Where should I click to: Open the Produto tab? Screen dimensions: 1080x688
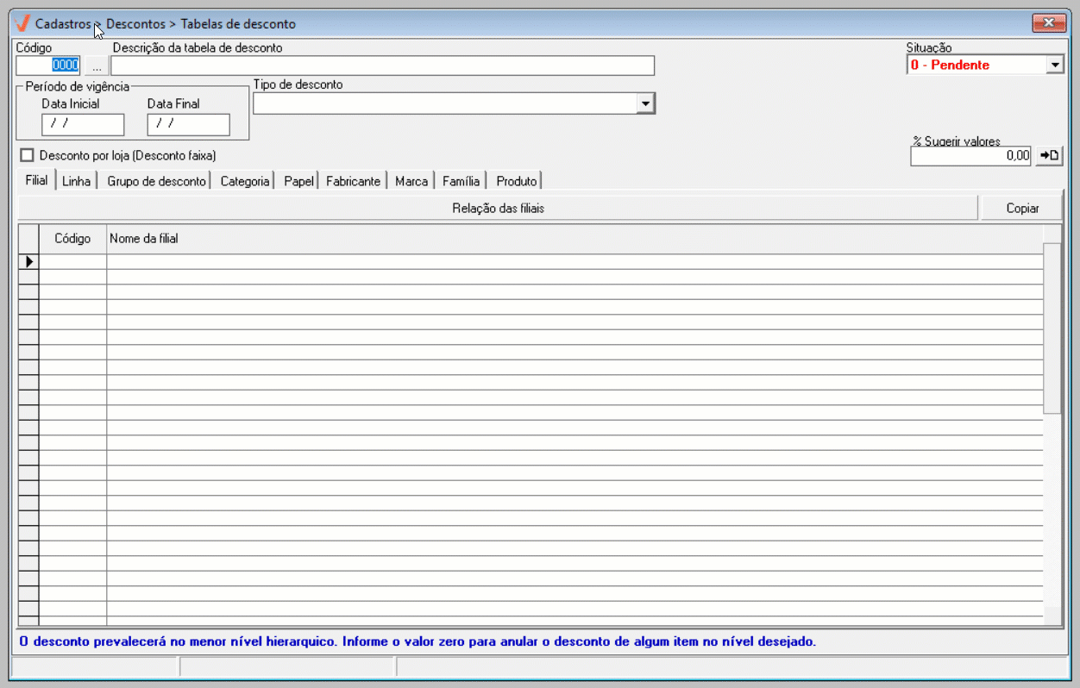(516, 181)
